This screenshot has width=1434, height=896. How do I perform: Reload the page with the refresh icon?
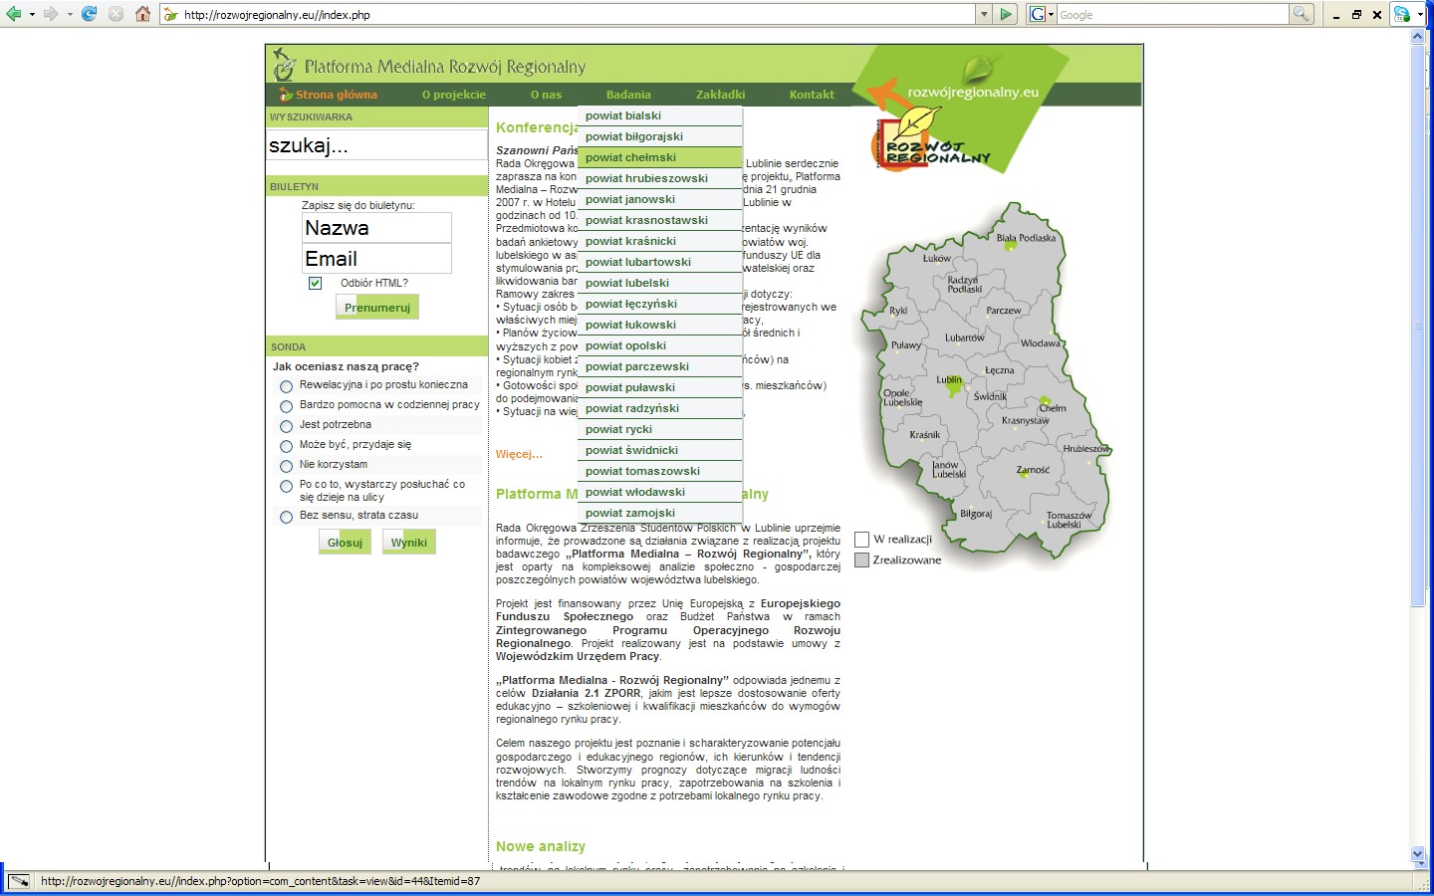[x=90, y=14]
